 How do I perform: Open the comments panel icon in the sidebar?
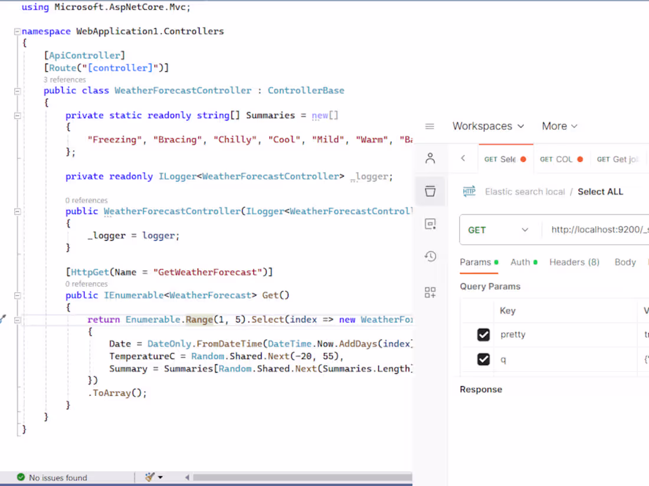pos(430,224)
